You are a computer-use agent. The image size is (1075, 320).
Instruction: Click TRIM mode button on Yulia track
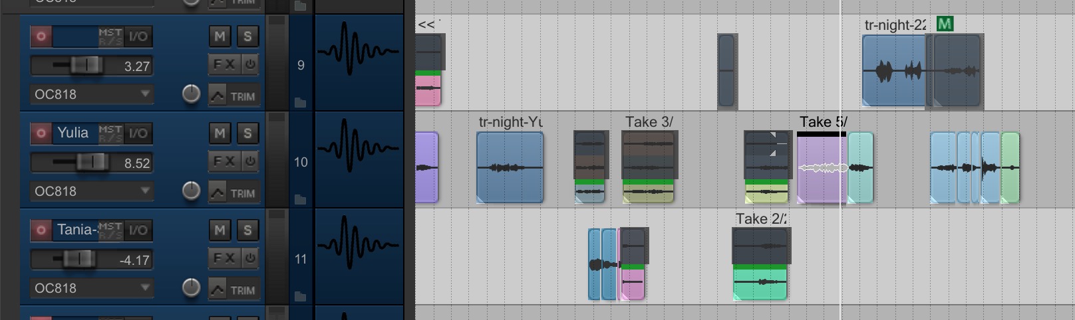243,193
